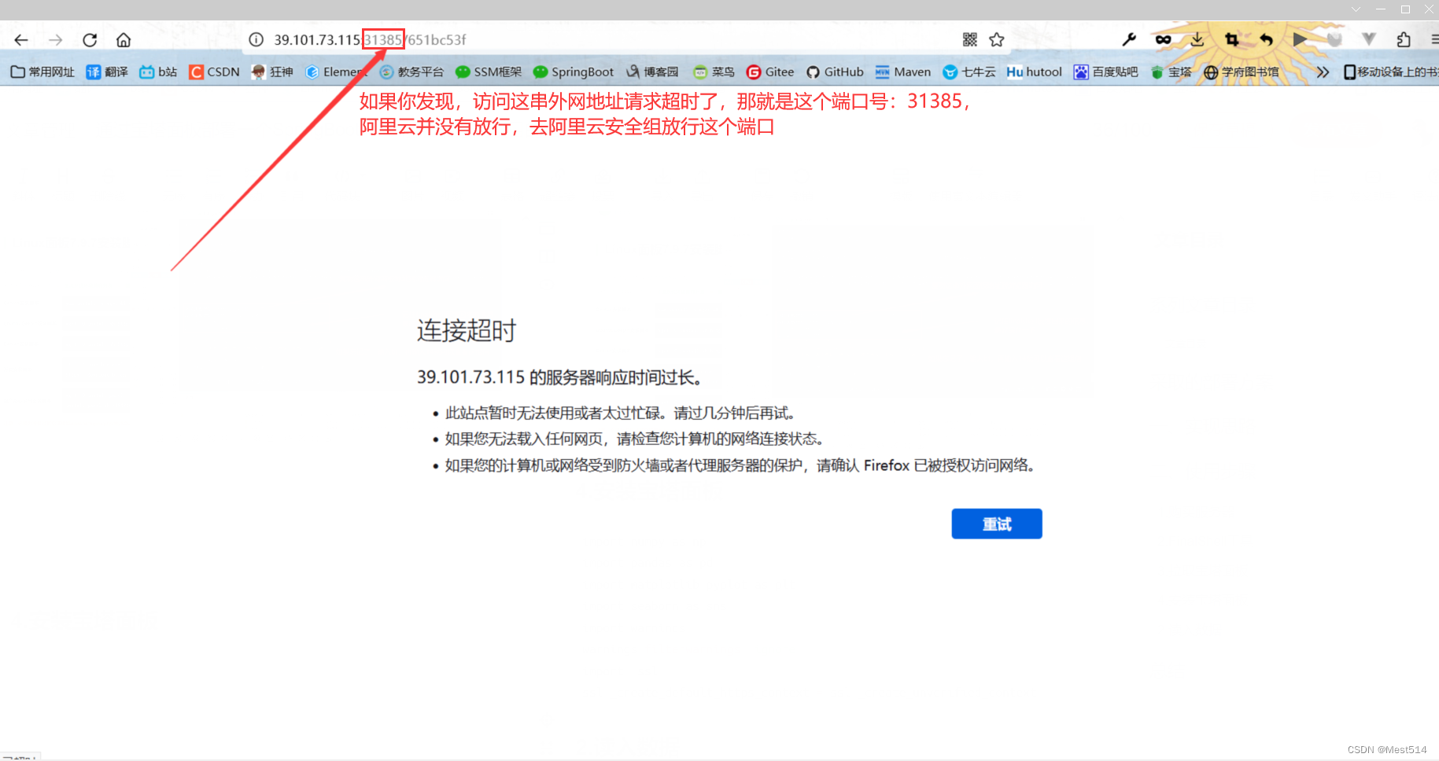Screen dimensions: 1439x761
Task: Open the Downloads panel
Action: (1197, 39)
